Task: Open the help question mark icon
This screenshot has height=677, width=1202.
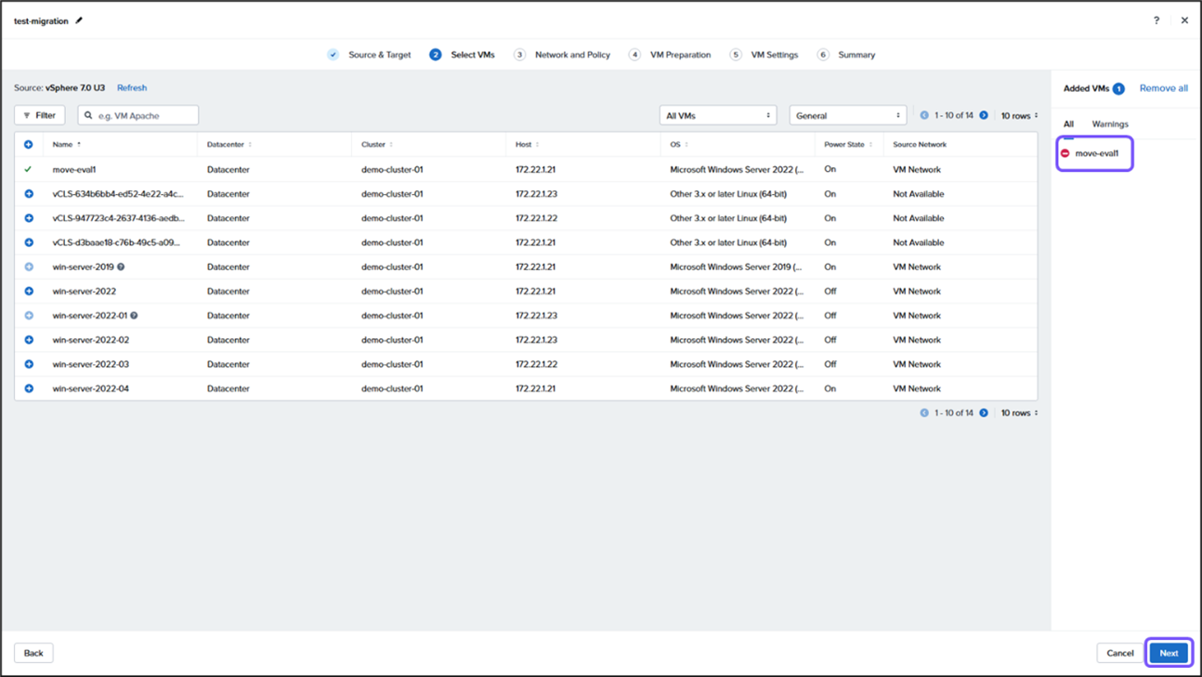Action: pos(1156,20)
